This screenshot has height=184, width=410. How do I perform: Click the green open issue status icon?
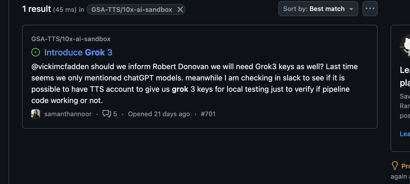tap(36, 52)
